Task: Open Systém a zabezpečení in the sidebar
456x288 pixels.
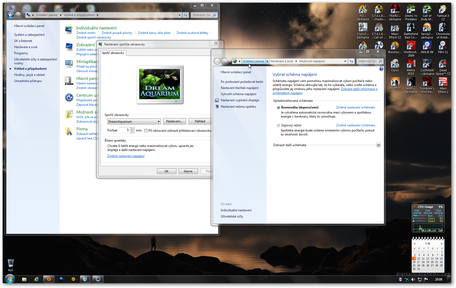Action: 29,35
